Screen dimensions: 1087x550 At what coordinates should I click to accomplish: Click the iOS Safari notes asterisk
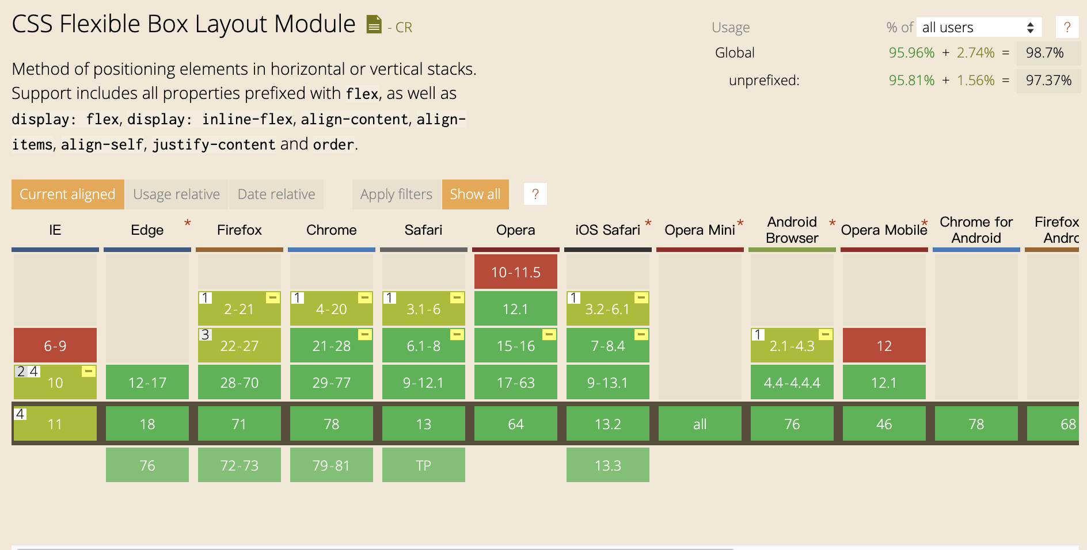click(x=648, y=223)
